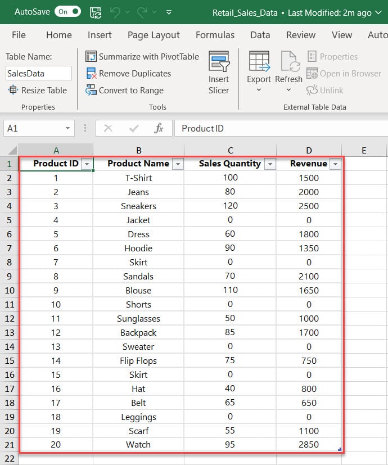Click the Unlink icon

click(312, 90)
